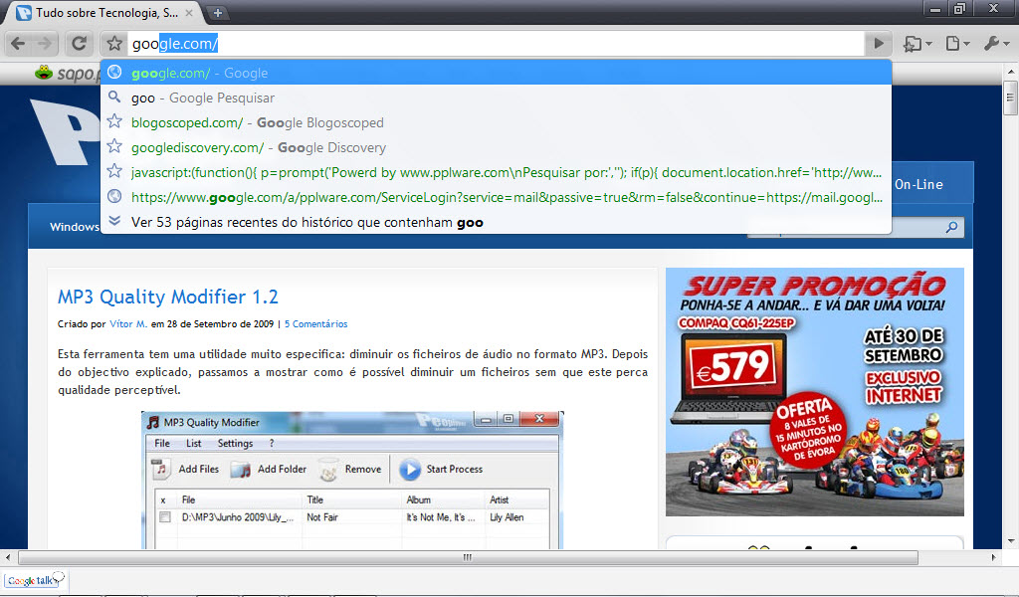Click the Go arrow beside the address bar
The width and height of the screenshot is (1019, 597).
click(x=879, y=44)
